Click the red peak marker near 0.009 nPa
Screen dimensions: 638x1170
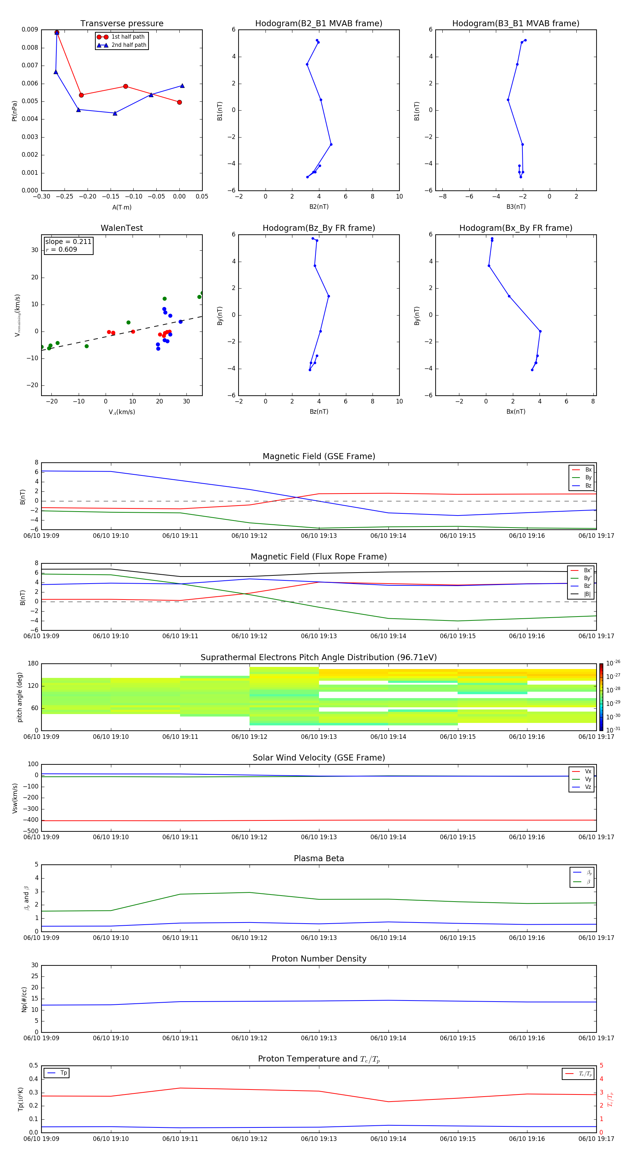57,33
